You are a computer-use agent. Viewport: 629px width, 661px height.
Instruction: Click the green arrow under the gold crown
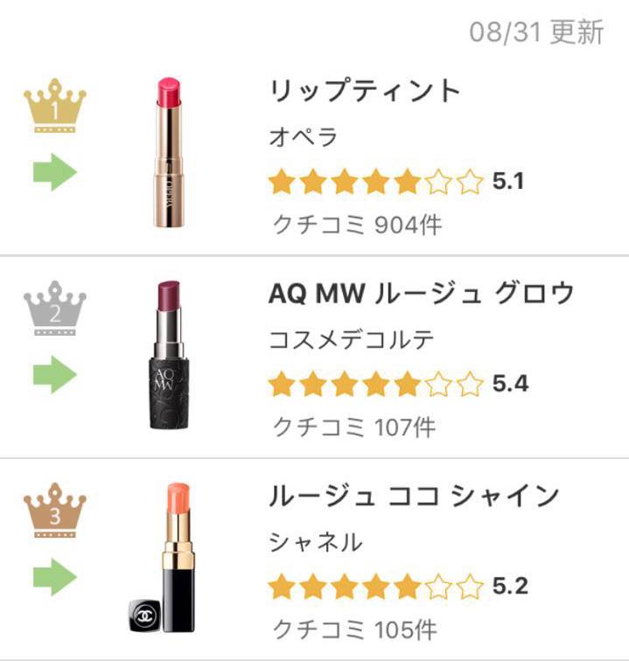coord(55,172)
